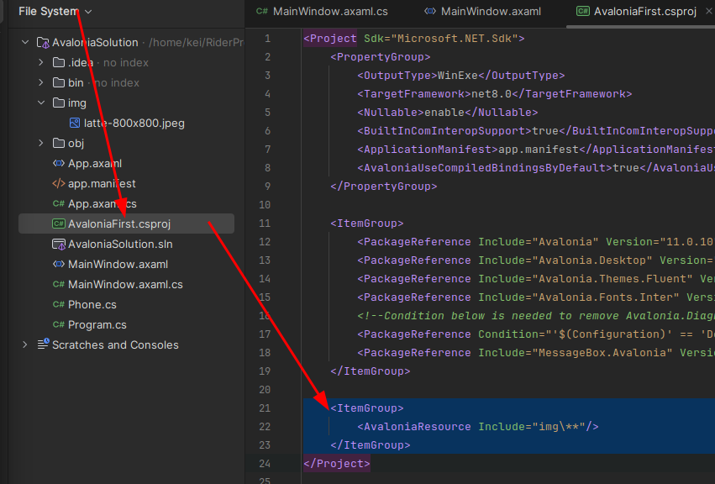Viewport: 715px width, 484px height.
Task: Click the Phone.cs C# file icon
Action: 58,305
